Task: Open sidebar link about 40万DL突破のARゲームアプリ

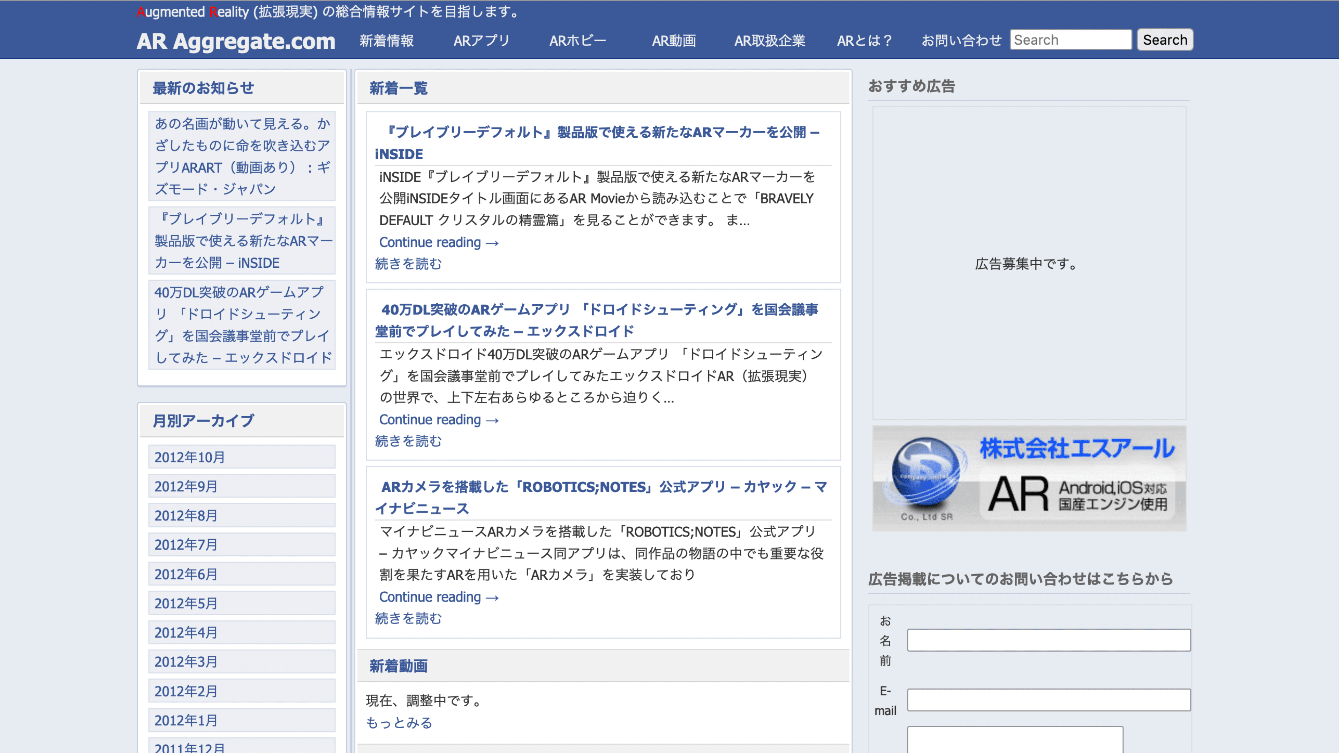Action: (x=242, y=325)
